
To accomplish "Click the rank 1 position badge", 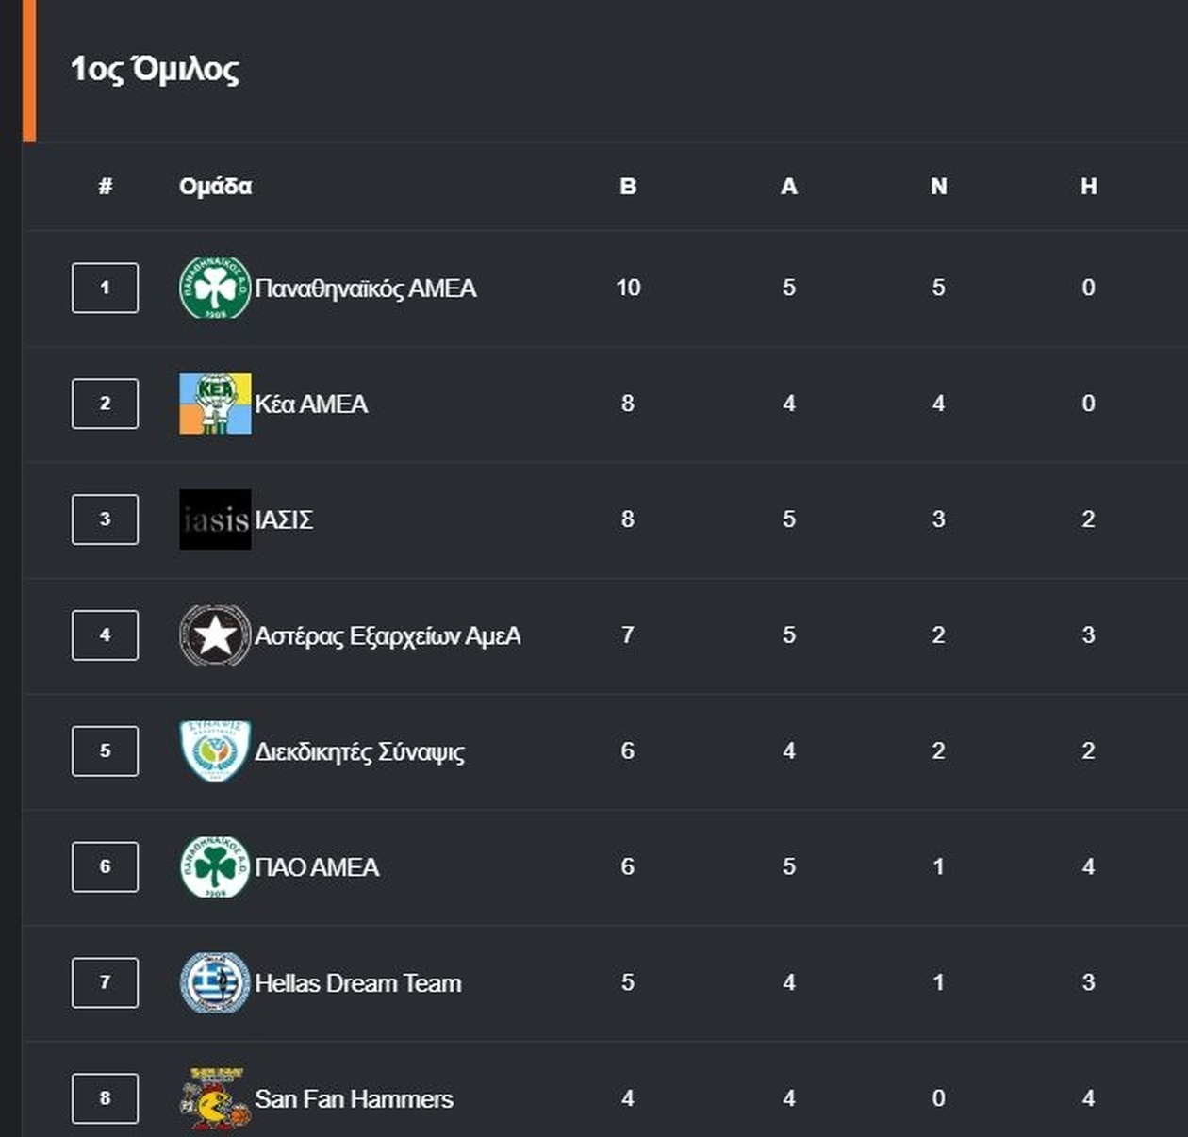I will point(105,288).
